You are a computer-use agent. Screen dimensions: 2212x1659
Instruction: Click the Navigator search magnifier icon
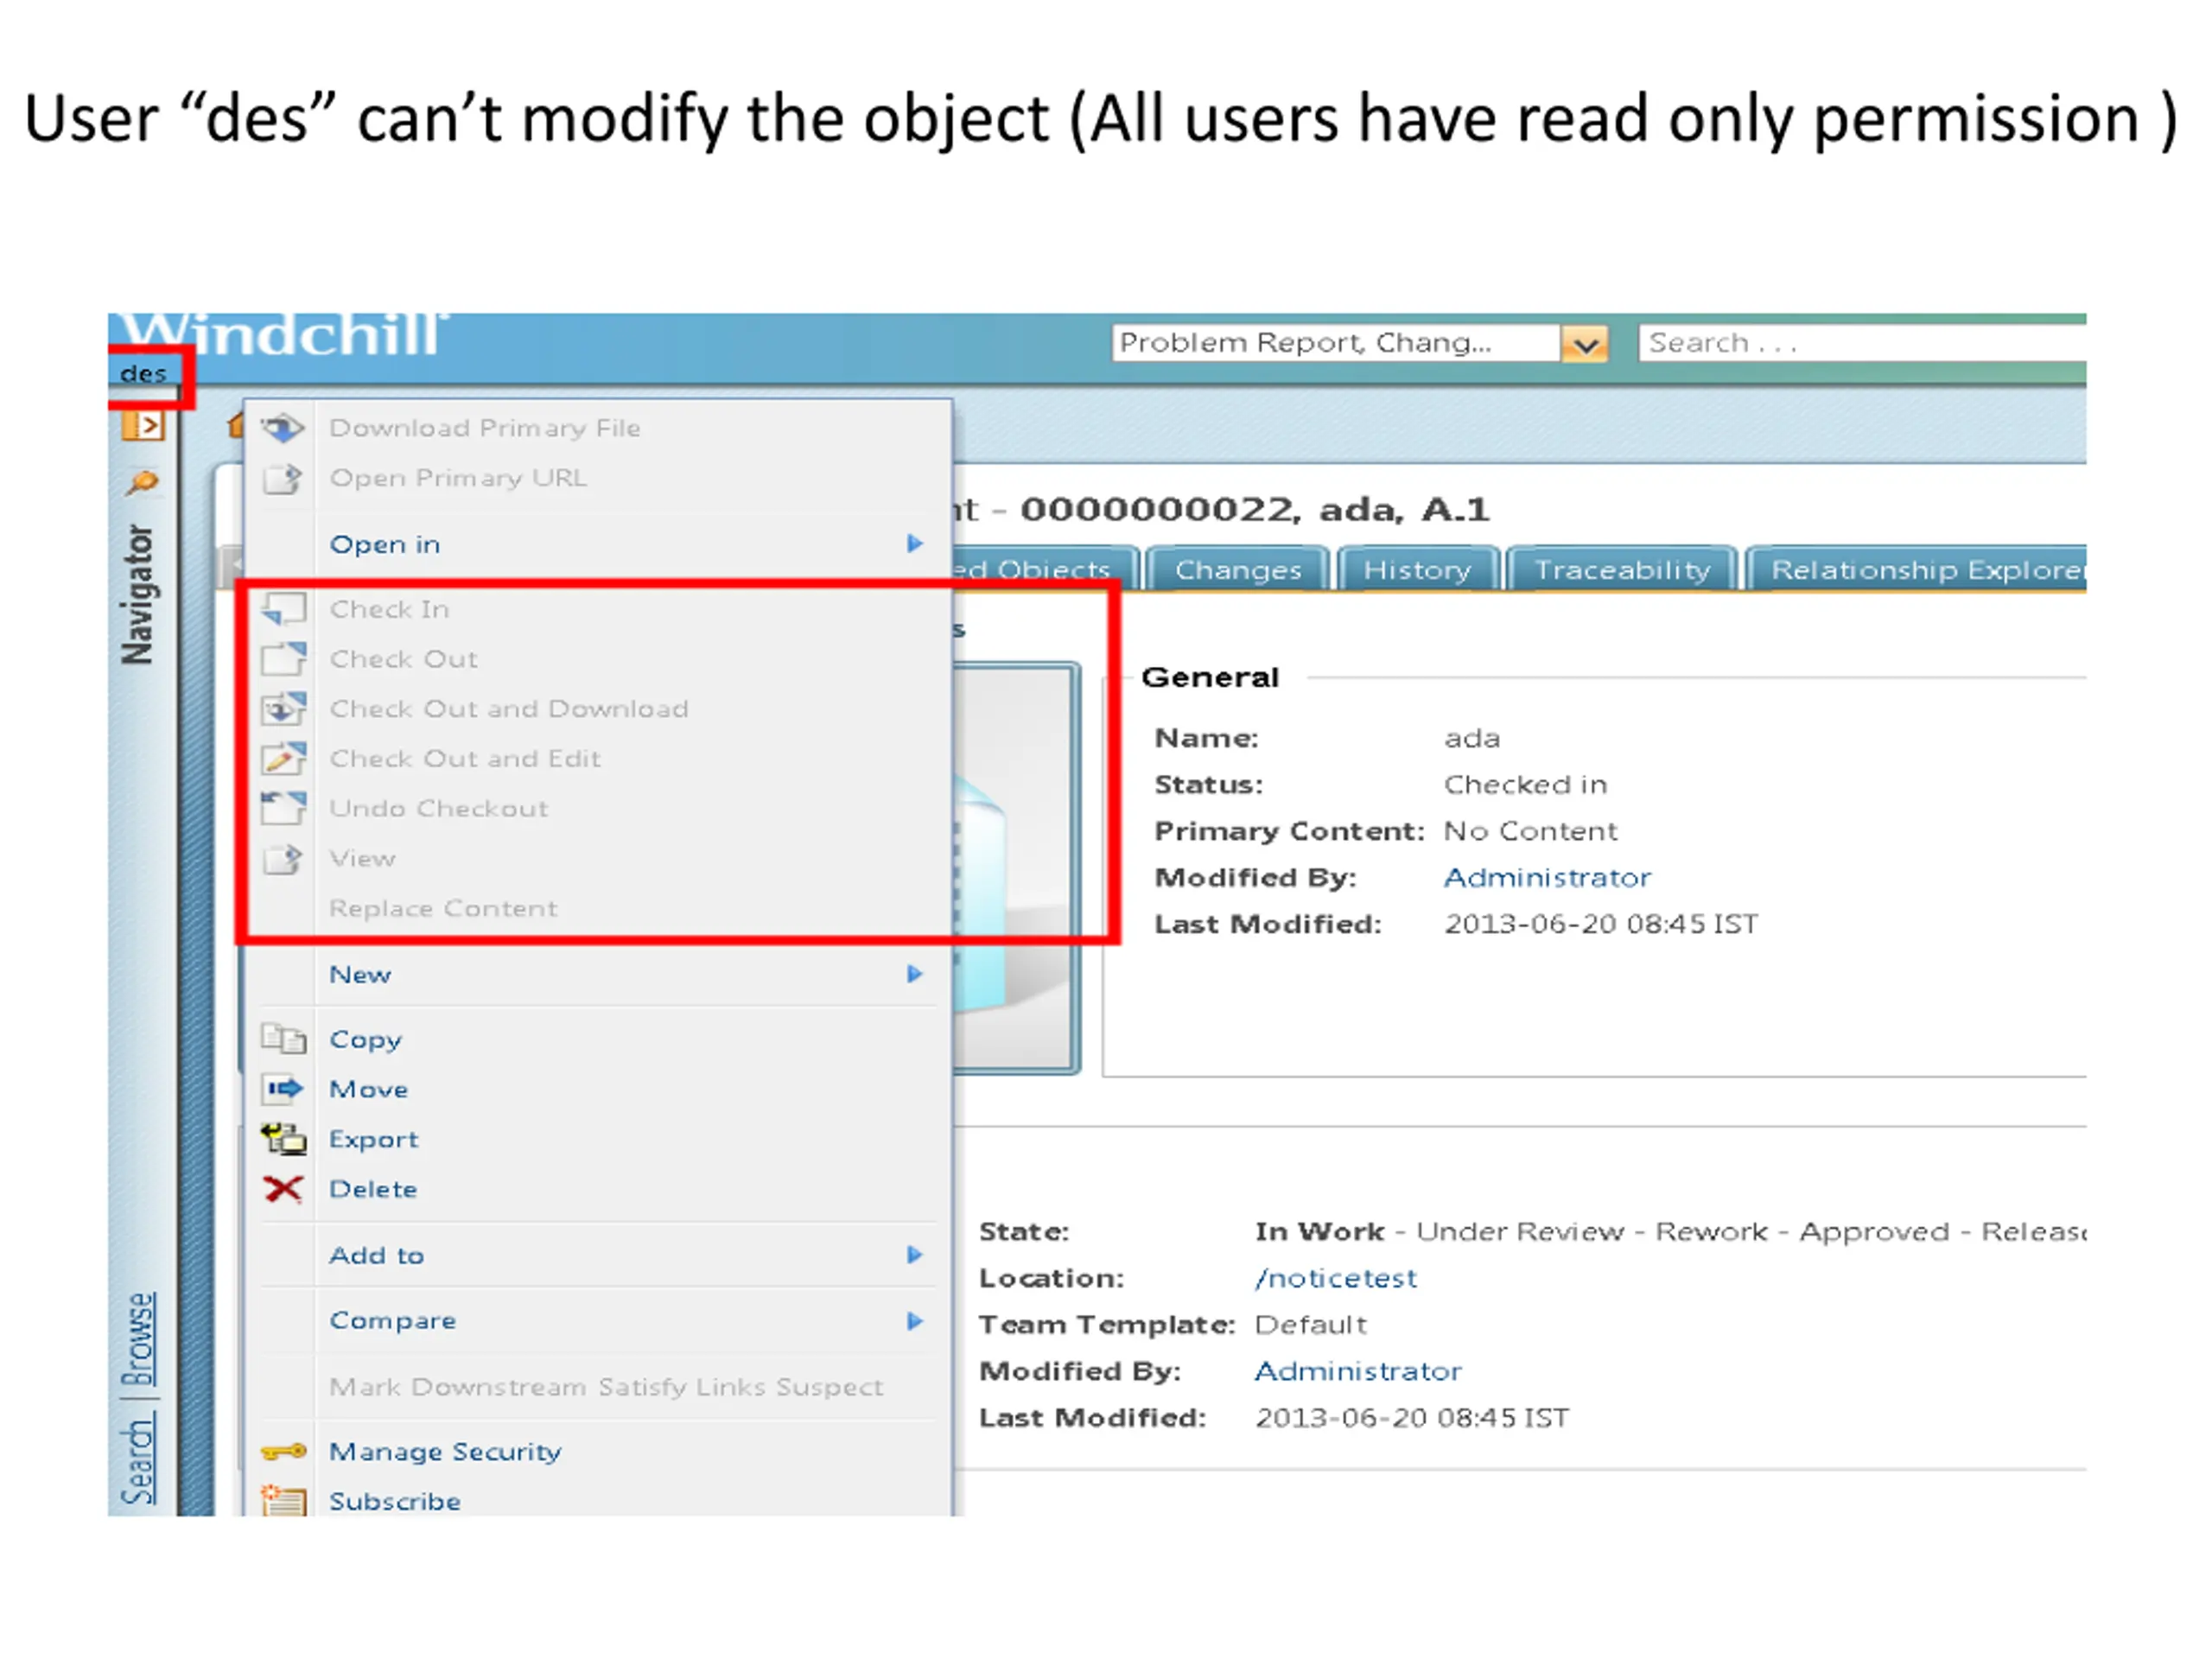click(x=142, y=483)
